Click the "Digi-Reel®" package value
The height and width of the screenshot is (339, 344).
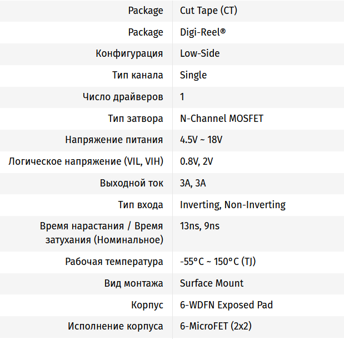point(203,32)
